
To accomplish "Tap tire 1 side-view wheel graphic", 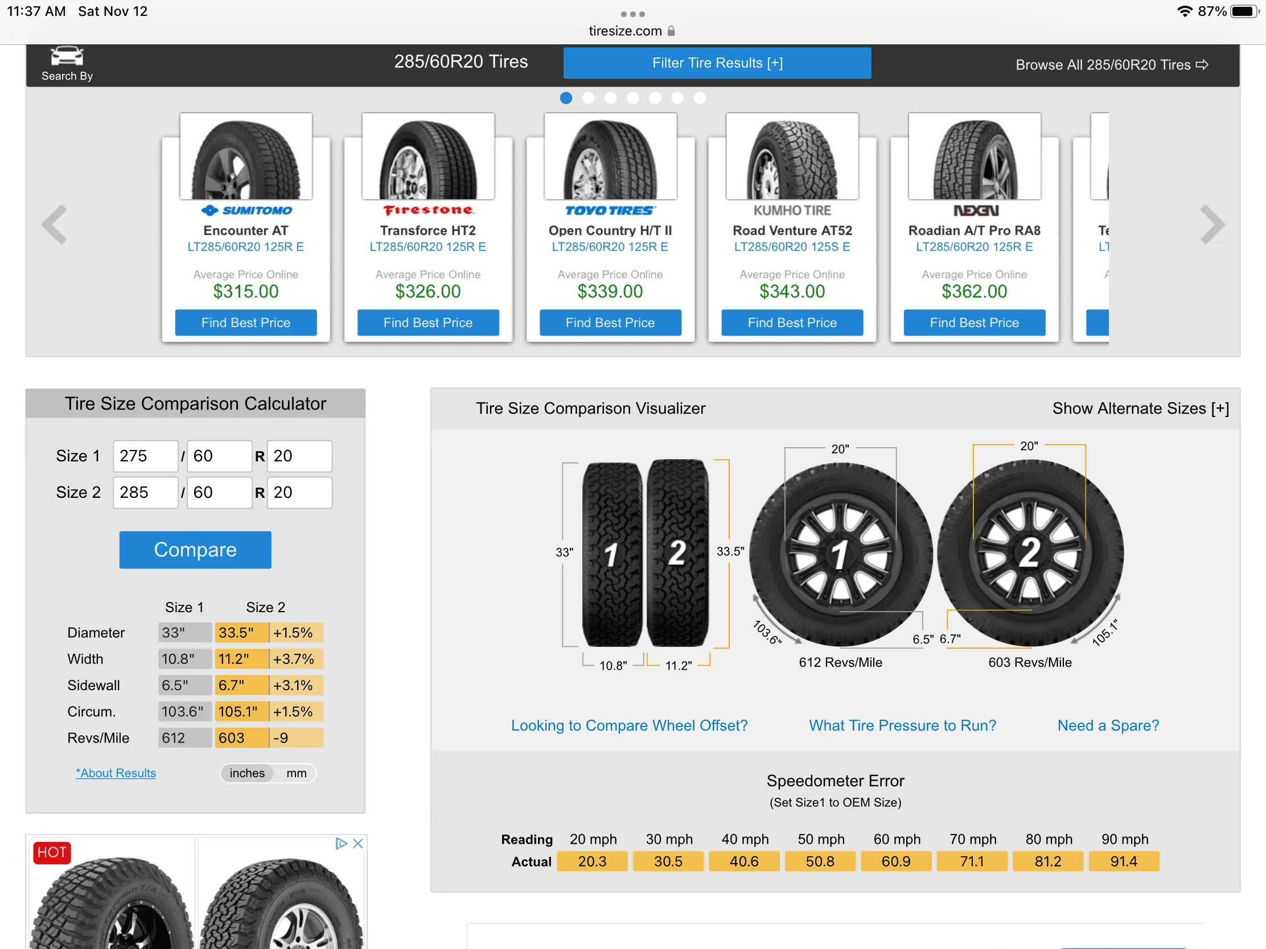I will 840,554.
